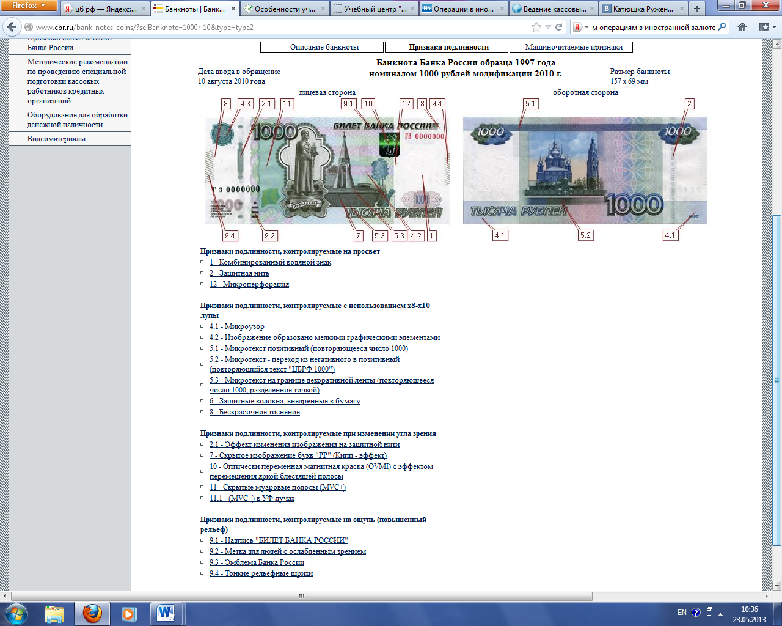Open '7 - Скрытое изображение букв РР' link
Screen dimensions: 782x626
(298, 455)
